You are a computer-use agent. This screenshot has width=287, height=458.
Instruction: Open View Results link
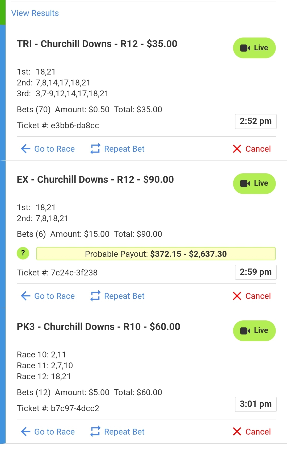coord(35,13)
